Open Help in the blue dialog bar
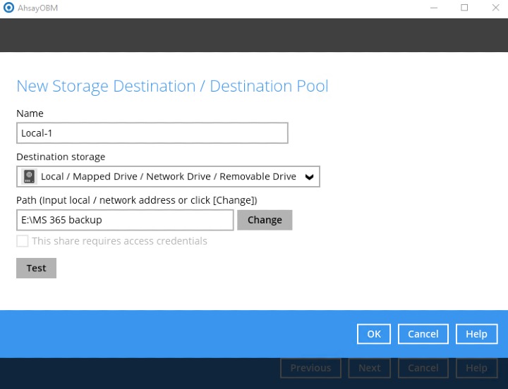Screen dimensions: 508x389 pos(476,334)
